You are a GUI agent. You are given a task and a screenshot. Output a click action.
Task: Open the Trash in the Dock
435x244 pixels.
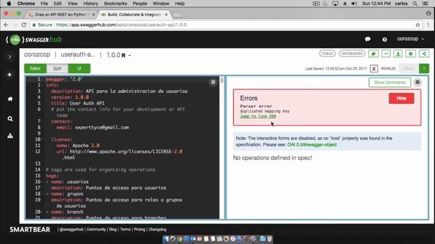click(269, 239)
